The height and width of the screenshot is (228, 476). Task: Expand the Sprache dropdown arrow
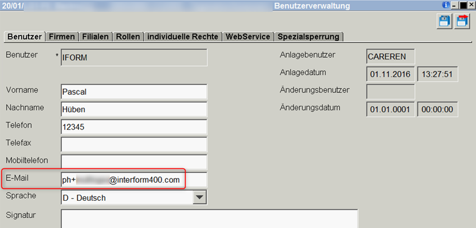pyautogui.click(x=200, y=198)
